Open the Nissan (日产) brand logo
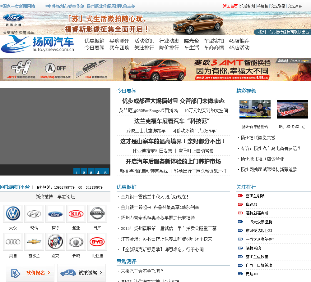 click(x=97, y=214)
